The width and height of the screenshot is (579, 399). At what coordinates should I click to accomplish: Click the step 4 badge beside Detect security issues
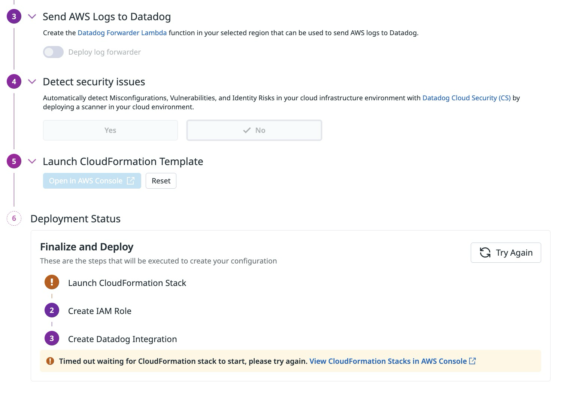14,81
